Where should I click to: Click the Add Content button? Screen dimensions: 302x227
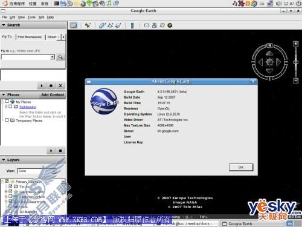[x=53, y=94]
